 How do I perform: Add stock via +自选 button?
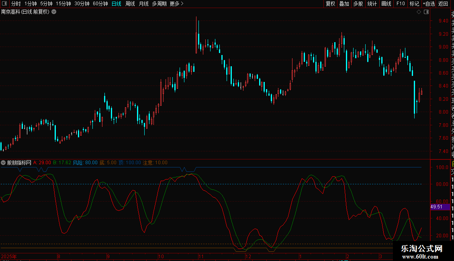click(x=429, y=4)
